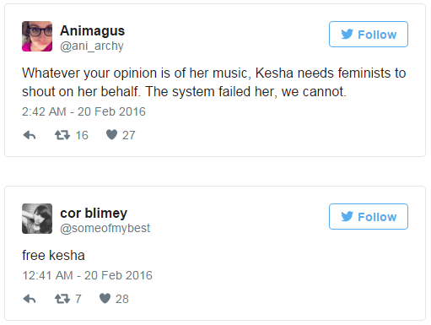
Task: Click the Twitter bird in Animagus Follow button
Action: (347, 34)
